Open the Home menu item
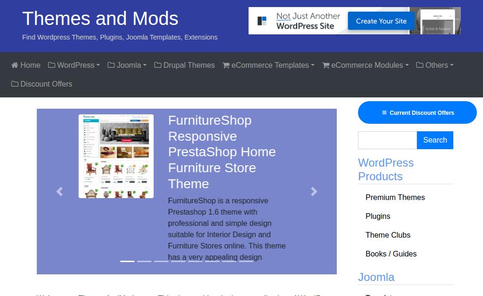The height and width of the screenshot is (296, 483). point(26,65)
